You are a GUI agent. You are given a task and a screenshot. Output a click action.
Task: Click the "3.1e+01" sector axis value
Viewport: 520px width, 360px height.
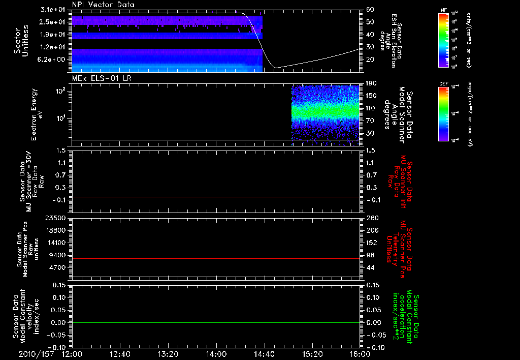[x=53, y=10]
